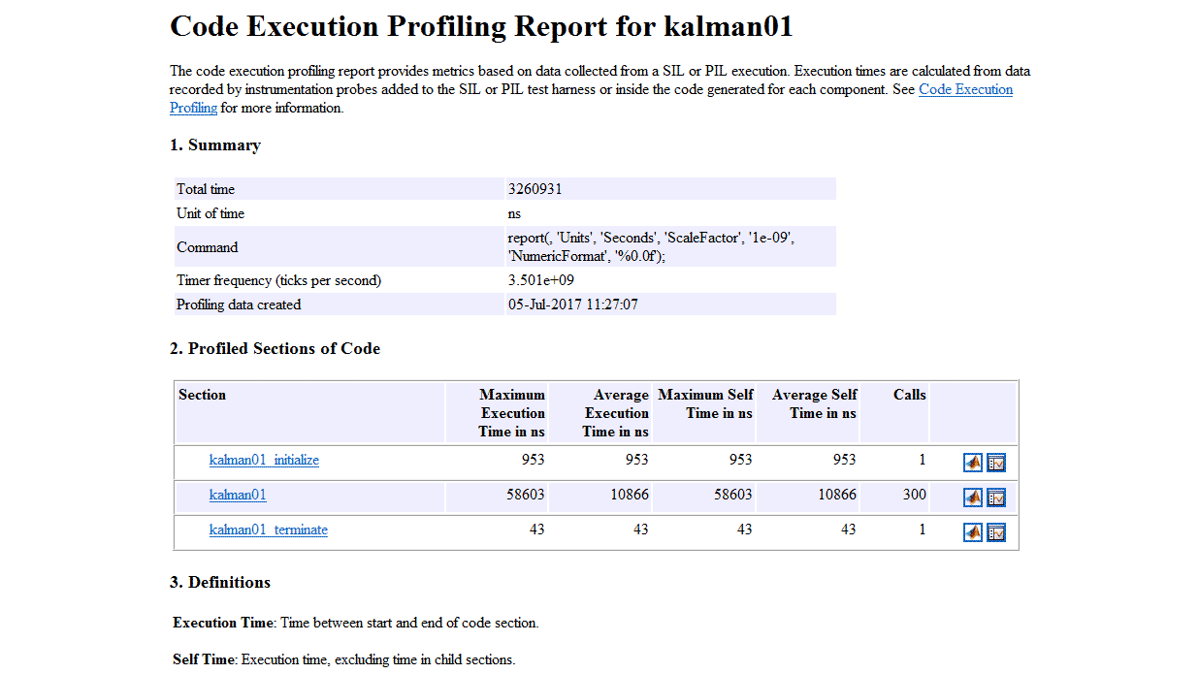
Task: Click MATLAB workspace icon in kalman01_terminate row
Action: coord(972,532)
